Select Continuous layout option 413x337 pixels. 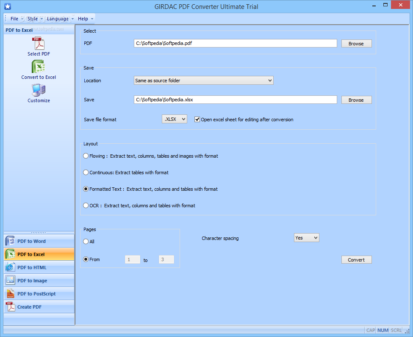(x=86, y=173)
